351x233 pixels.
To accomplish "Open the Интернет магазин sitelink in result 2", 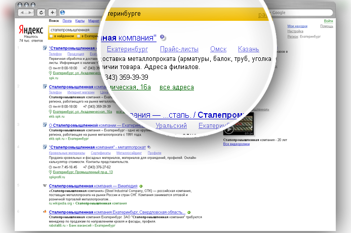I will (x=81, y=92).
